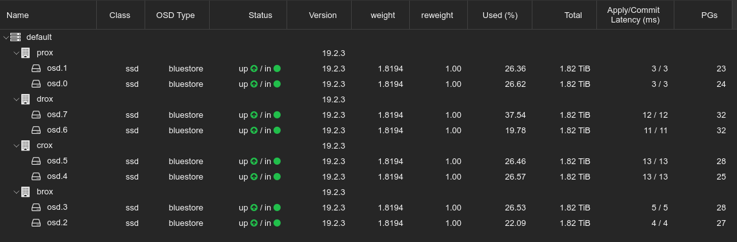This screenshot has height=242, width=737.
Task: Click the prox host building icon
Action: [x=25, y=53]
